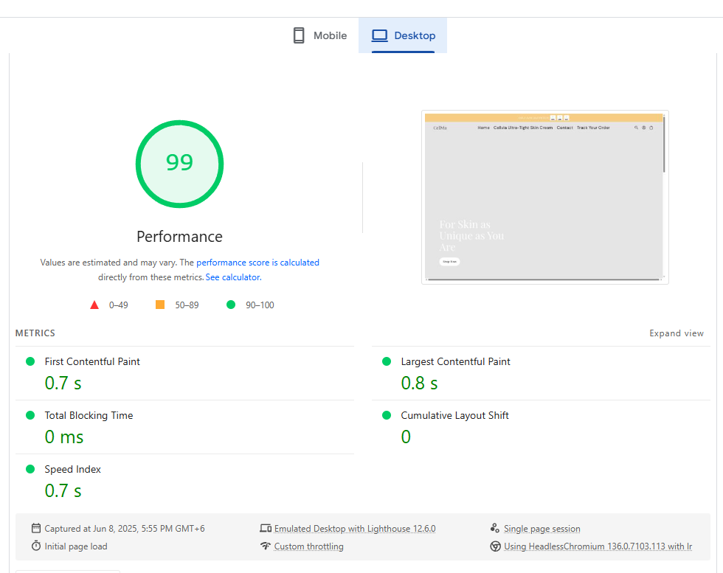Click the Single page session text
Viewport: 723px width, 573px height.
pyautogui.click(x=542, y=529)
